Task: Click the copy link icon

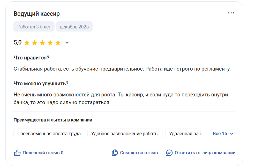Action: point(115,153)
